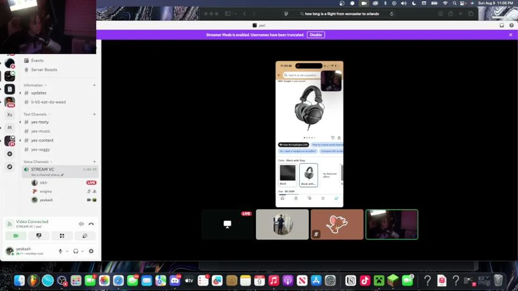The image size is (518, 291).
Task: Open the soundboard button in voice panel
Action: point(85,236)
